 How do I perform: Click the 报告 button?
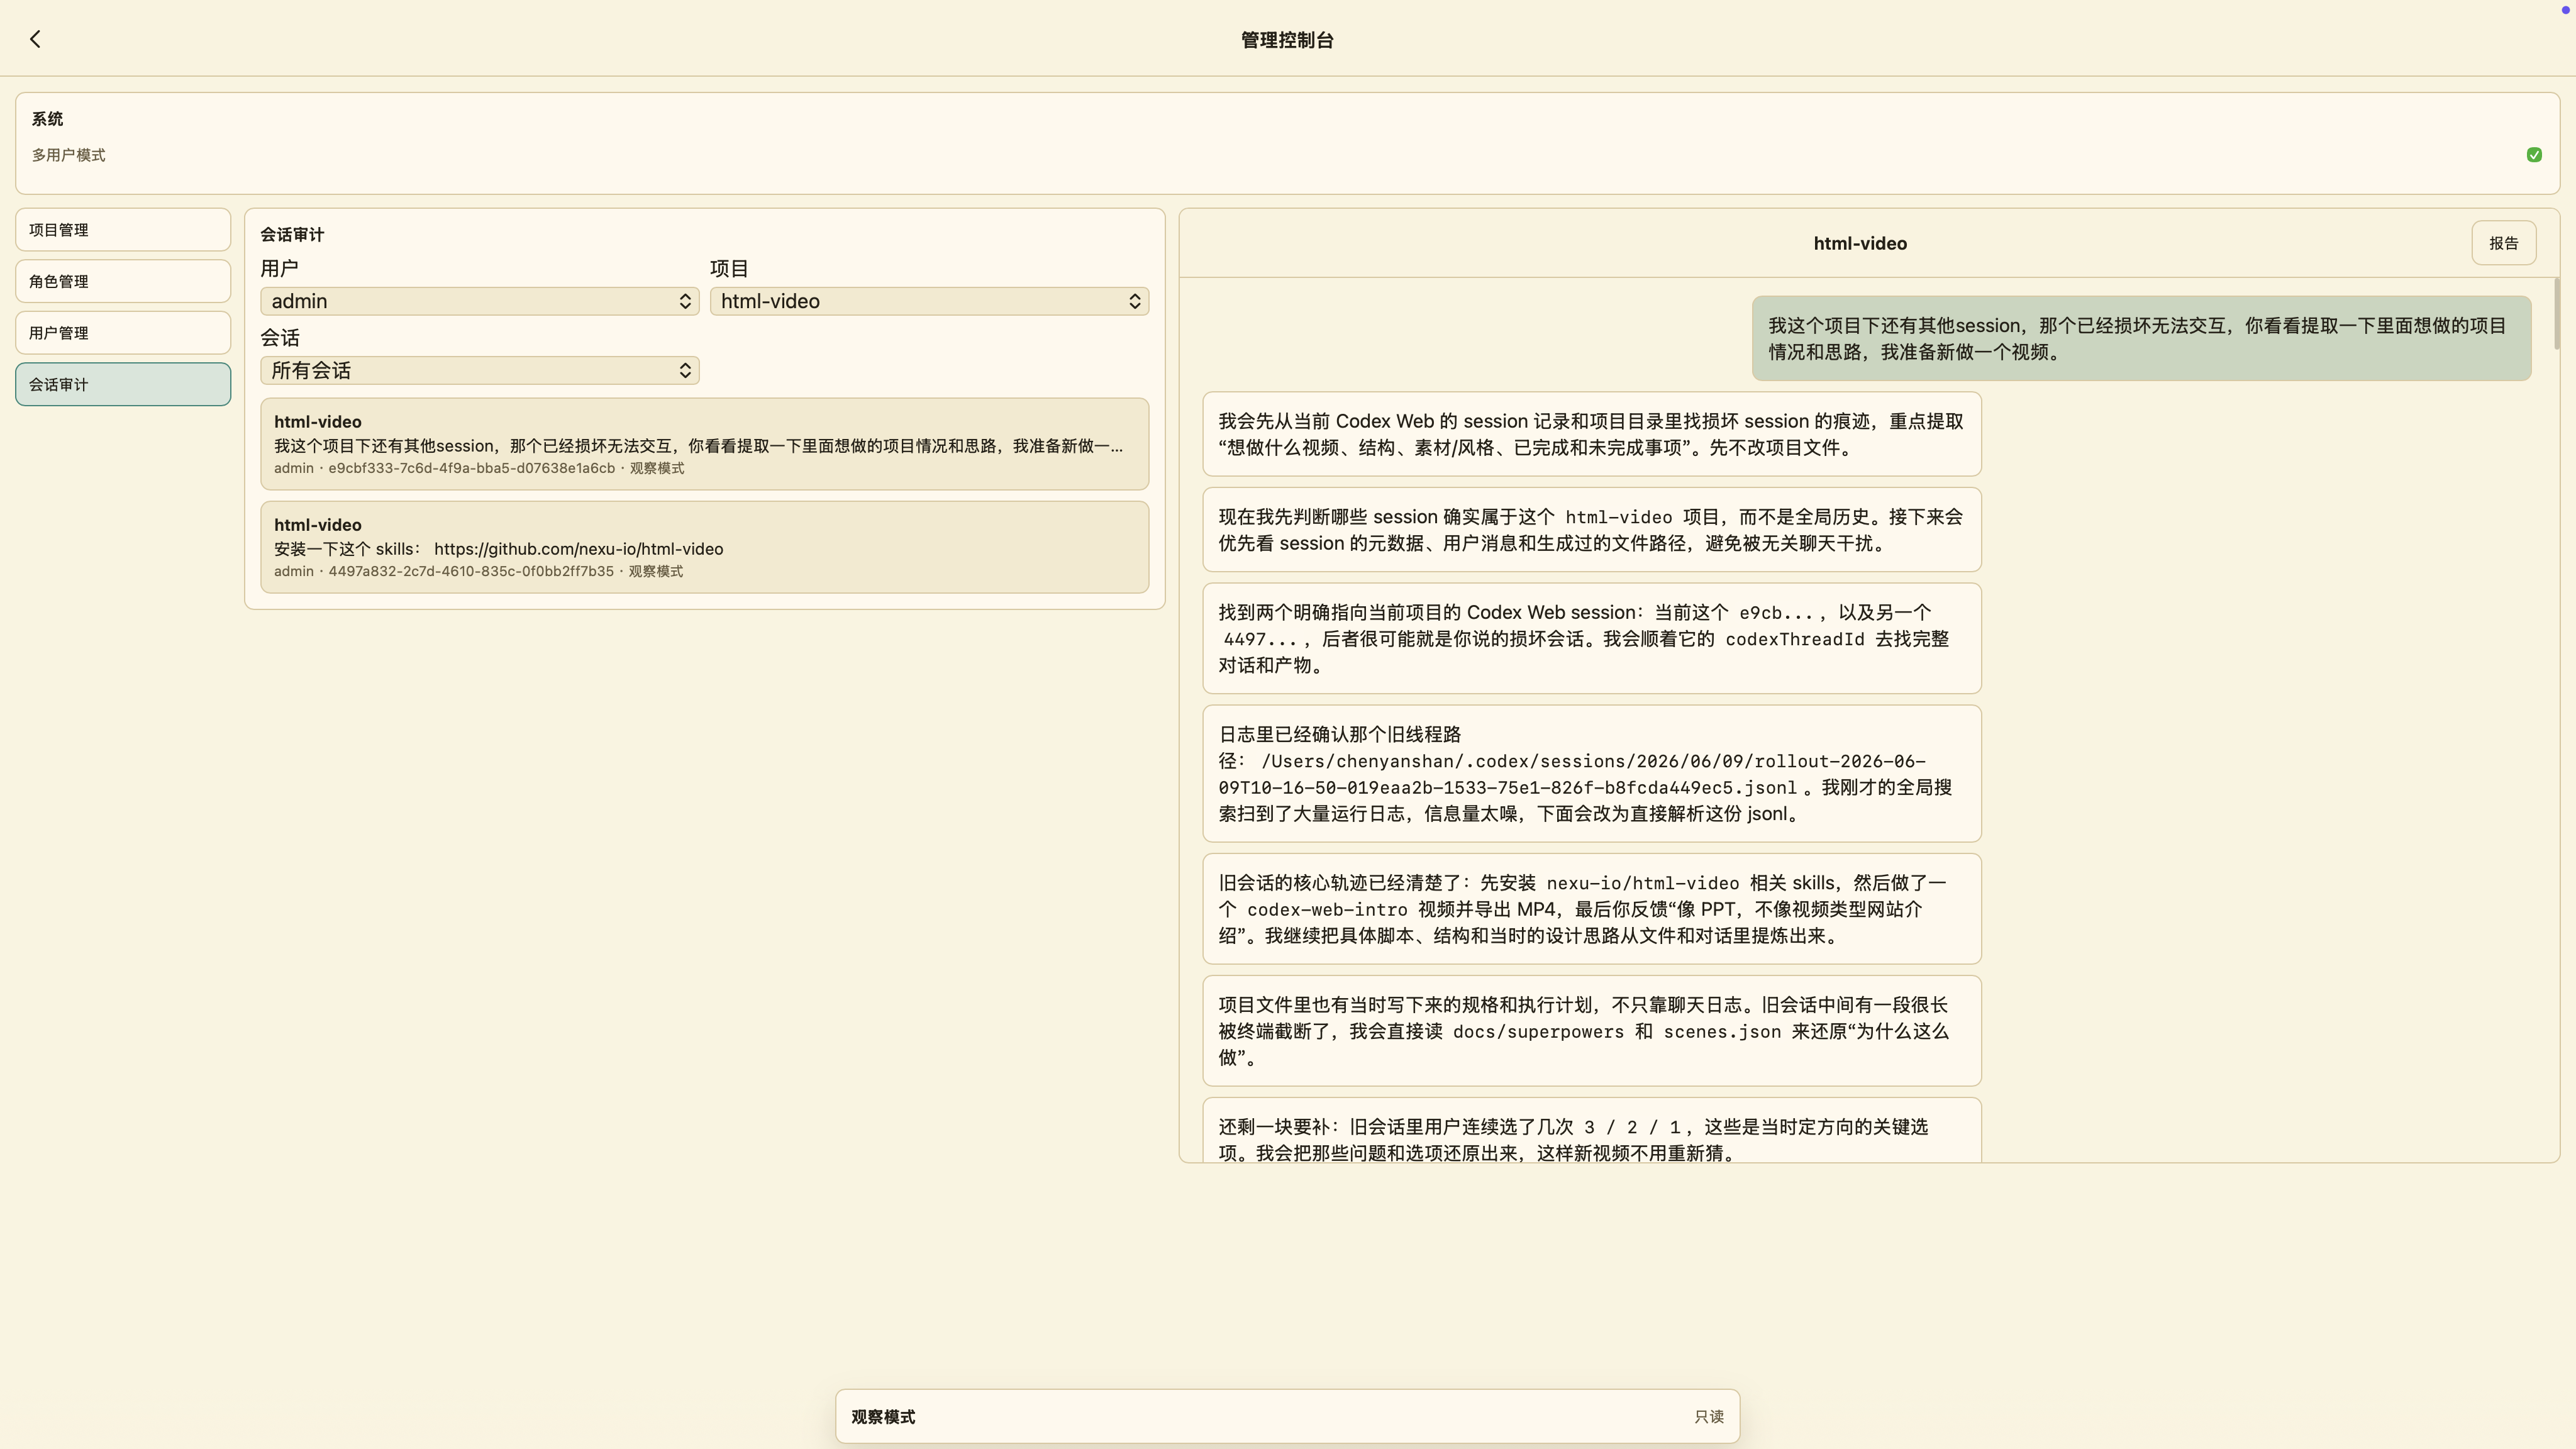tap(2504, 243)
